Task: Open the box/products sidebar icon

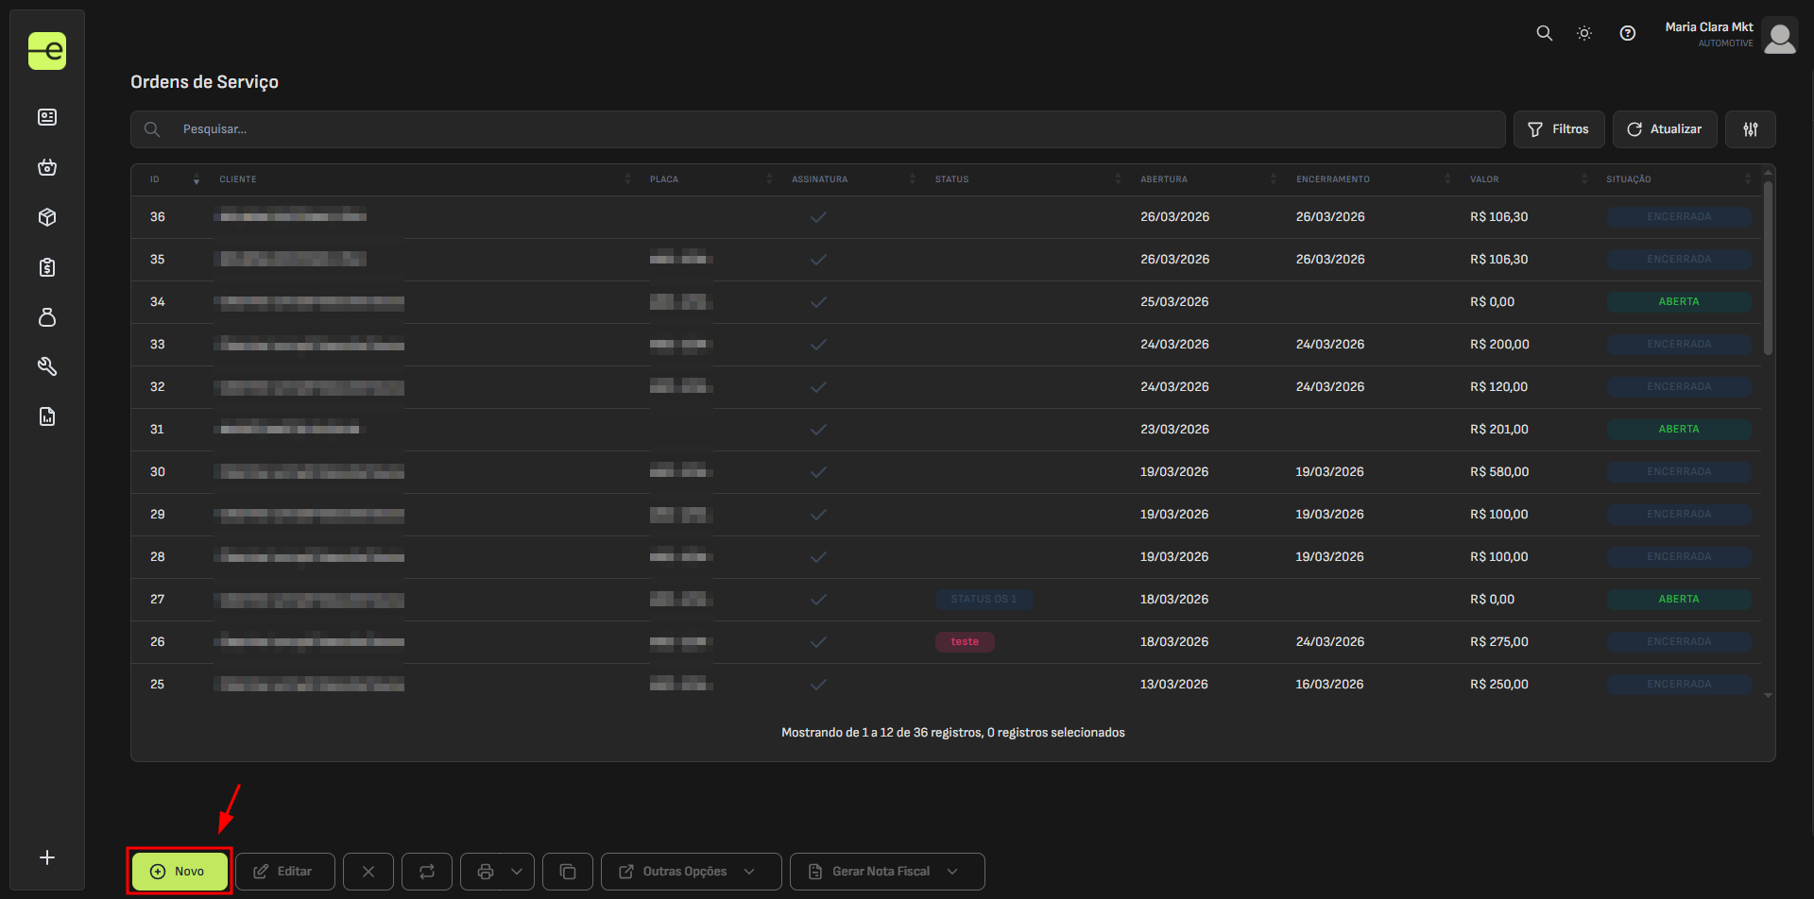Action: [47, 217]
